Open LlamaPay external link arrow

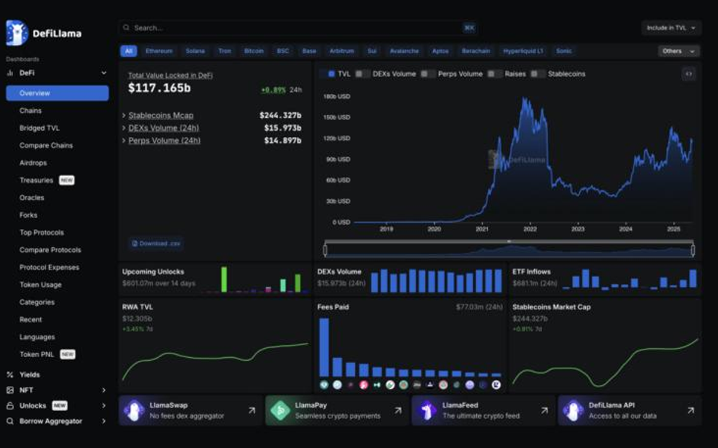coord(398,410)
